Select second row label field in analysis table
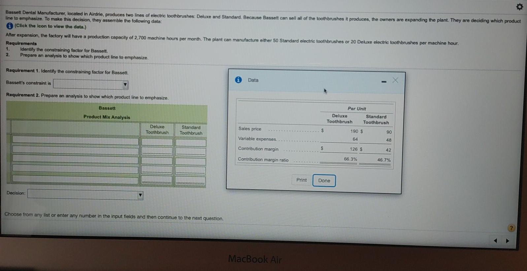Image resolution: width=527 pixels, height=271 pixels. [76, 151]
